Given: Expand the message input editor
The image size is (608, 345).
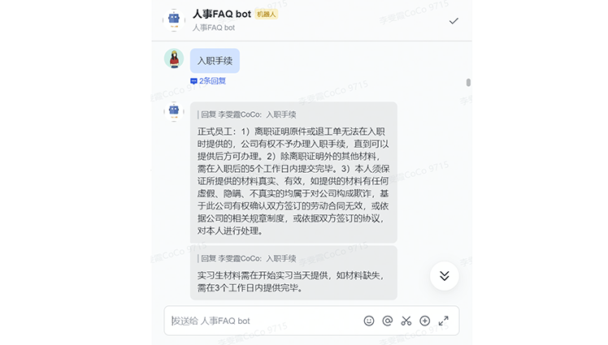Looking at the screenshot, I should pyautogui.click(x=443, y=321).
